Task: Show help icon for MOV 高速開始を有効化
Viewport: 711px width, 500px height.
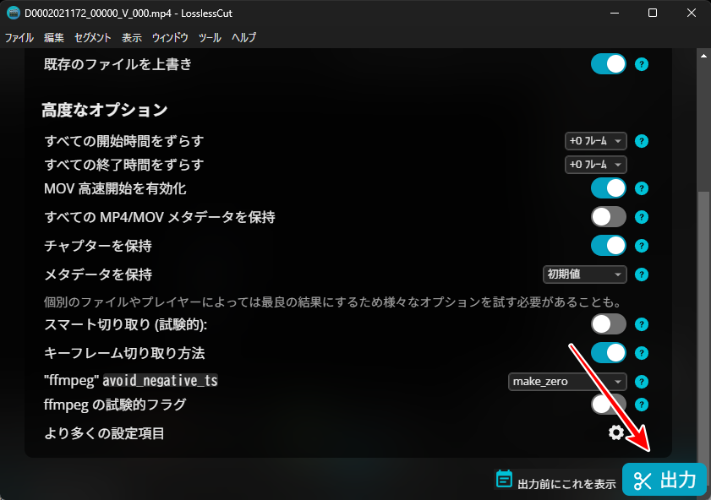Action: tap(641, 188)
